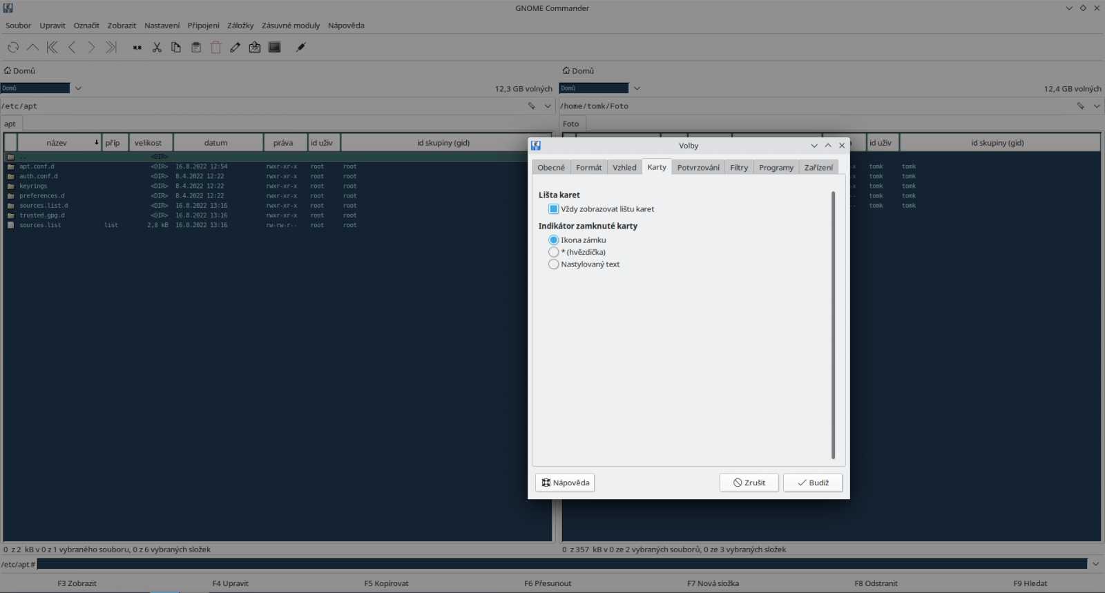Click the Volby dialog vertical scrollbar
Screen dimensions: 1105x593
[834, 325]
